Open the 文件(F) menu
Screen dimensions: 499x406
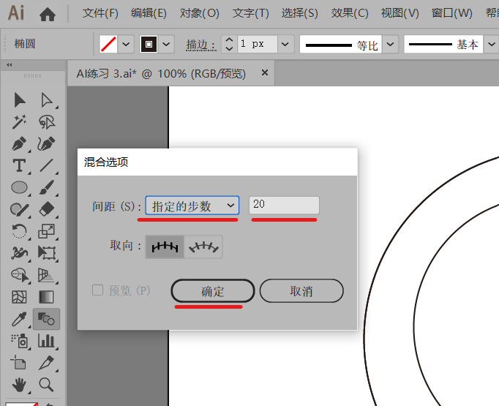coord(100,13)
